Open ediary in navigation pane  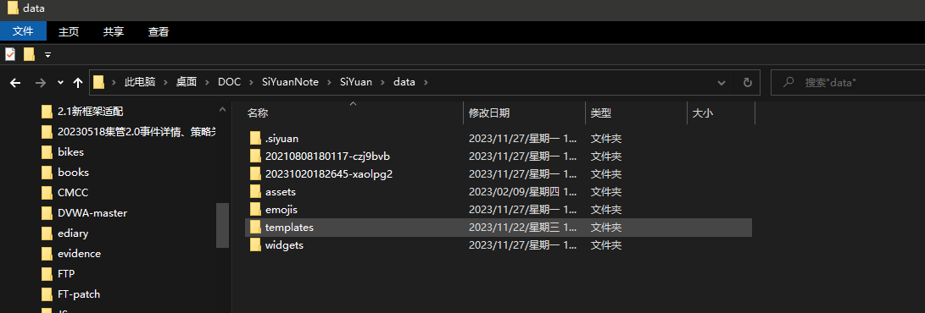(x=73, y=233)
